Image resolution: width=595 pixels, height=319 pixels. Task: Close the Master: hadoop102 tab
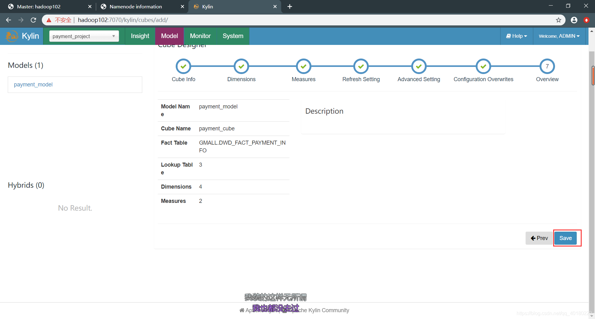(90, 7)
